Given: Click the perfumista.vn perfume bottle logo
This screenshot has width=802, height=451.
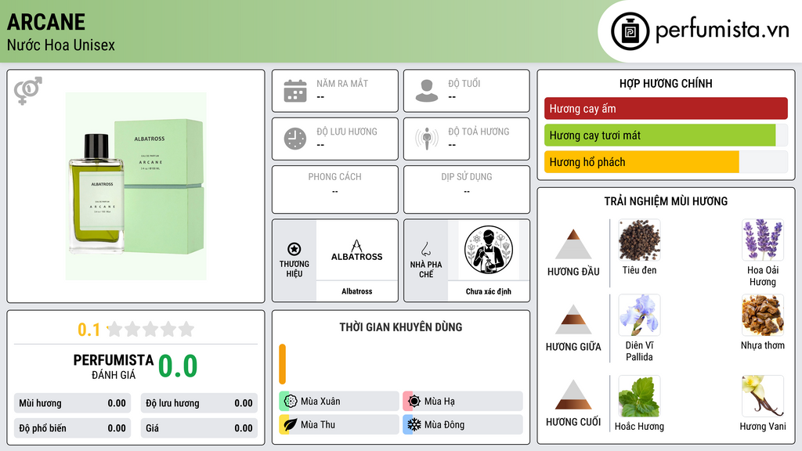Looking at the screenshot, I should [630, 31].
